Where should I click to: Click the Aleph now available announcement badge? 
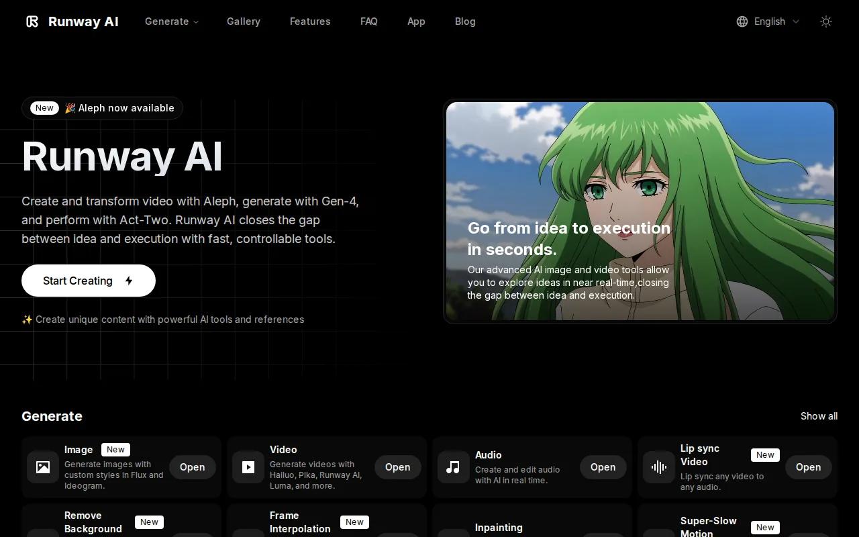pos(102,108)
